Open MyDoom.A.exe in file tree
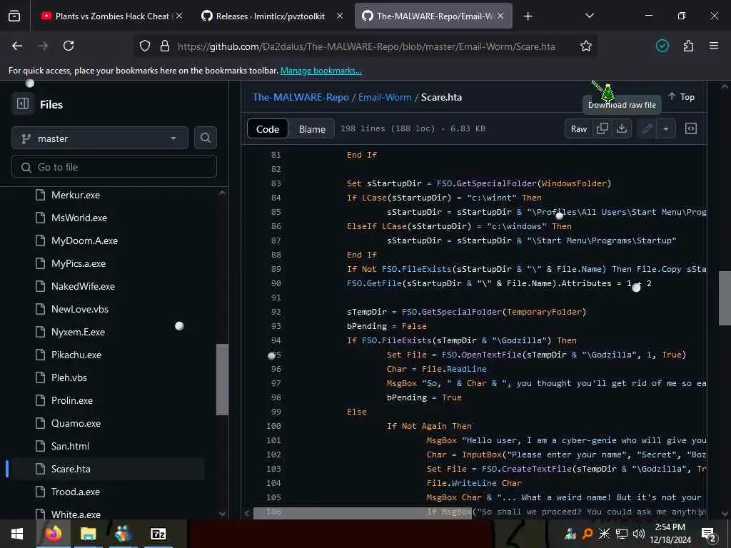 coord(84,240)
